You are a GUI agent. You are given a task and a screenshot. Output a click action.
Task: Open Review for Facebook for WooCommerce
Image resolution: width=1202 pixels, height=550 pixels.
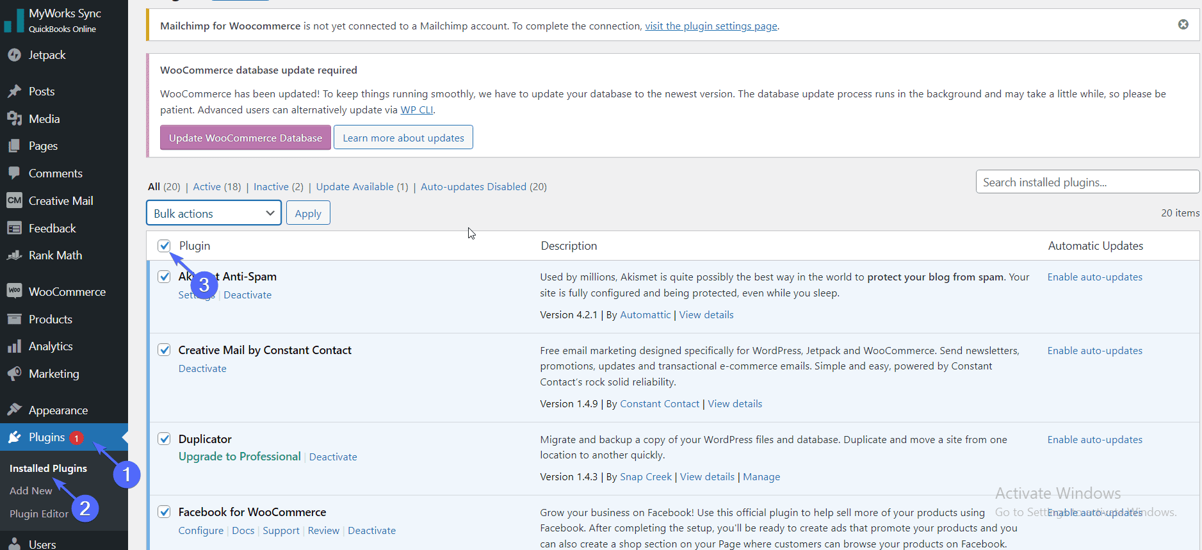tap(323, 530)
